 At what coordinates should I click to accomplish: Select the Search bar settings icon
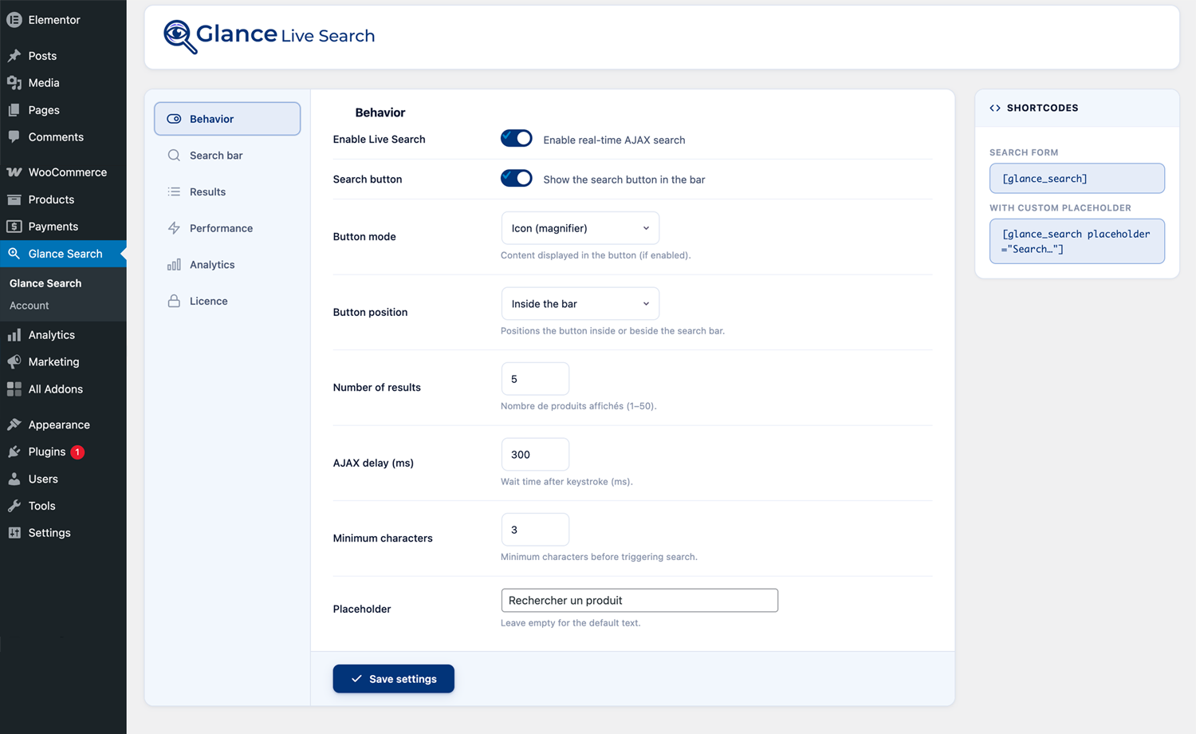[174, 155]
